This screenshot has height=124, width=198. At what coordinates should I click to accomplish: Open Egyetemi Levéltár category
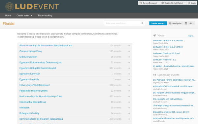click(x=29, y=79)
